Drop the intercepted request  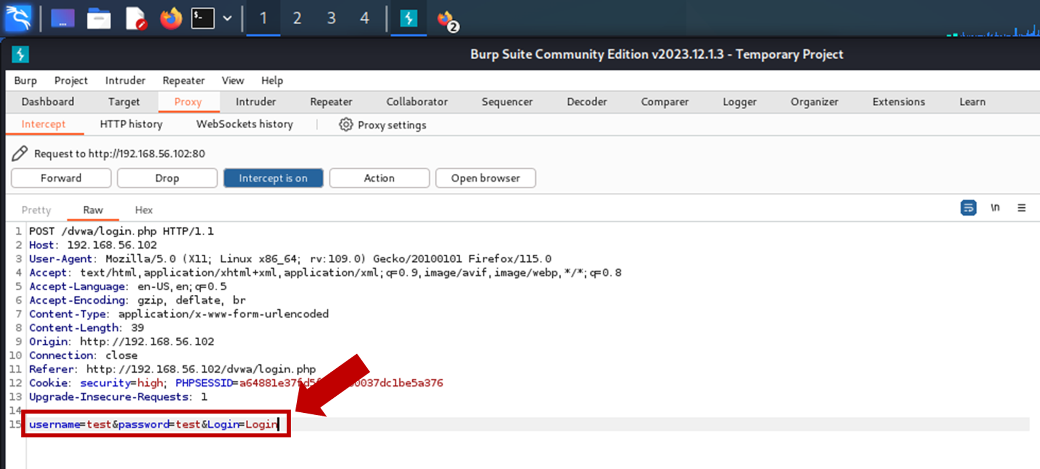coord(167,178)
